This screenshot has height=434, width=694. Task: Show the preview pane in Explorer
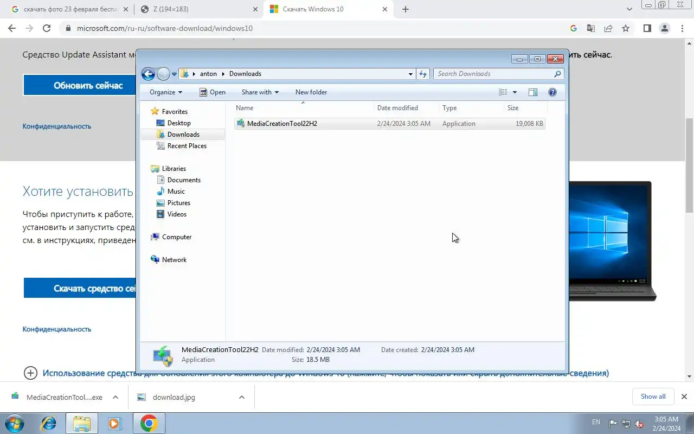click(533, 92)
